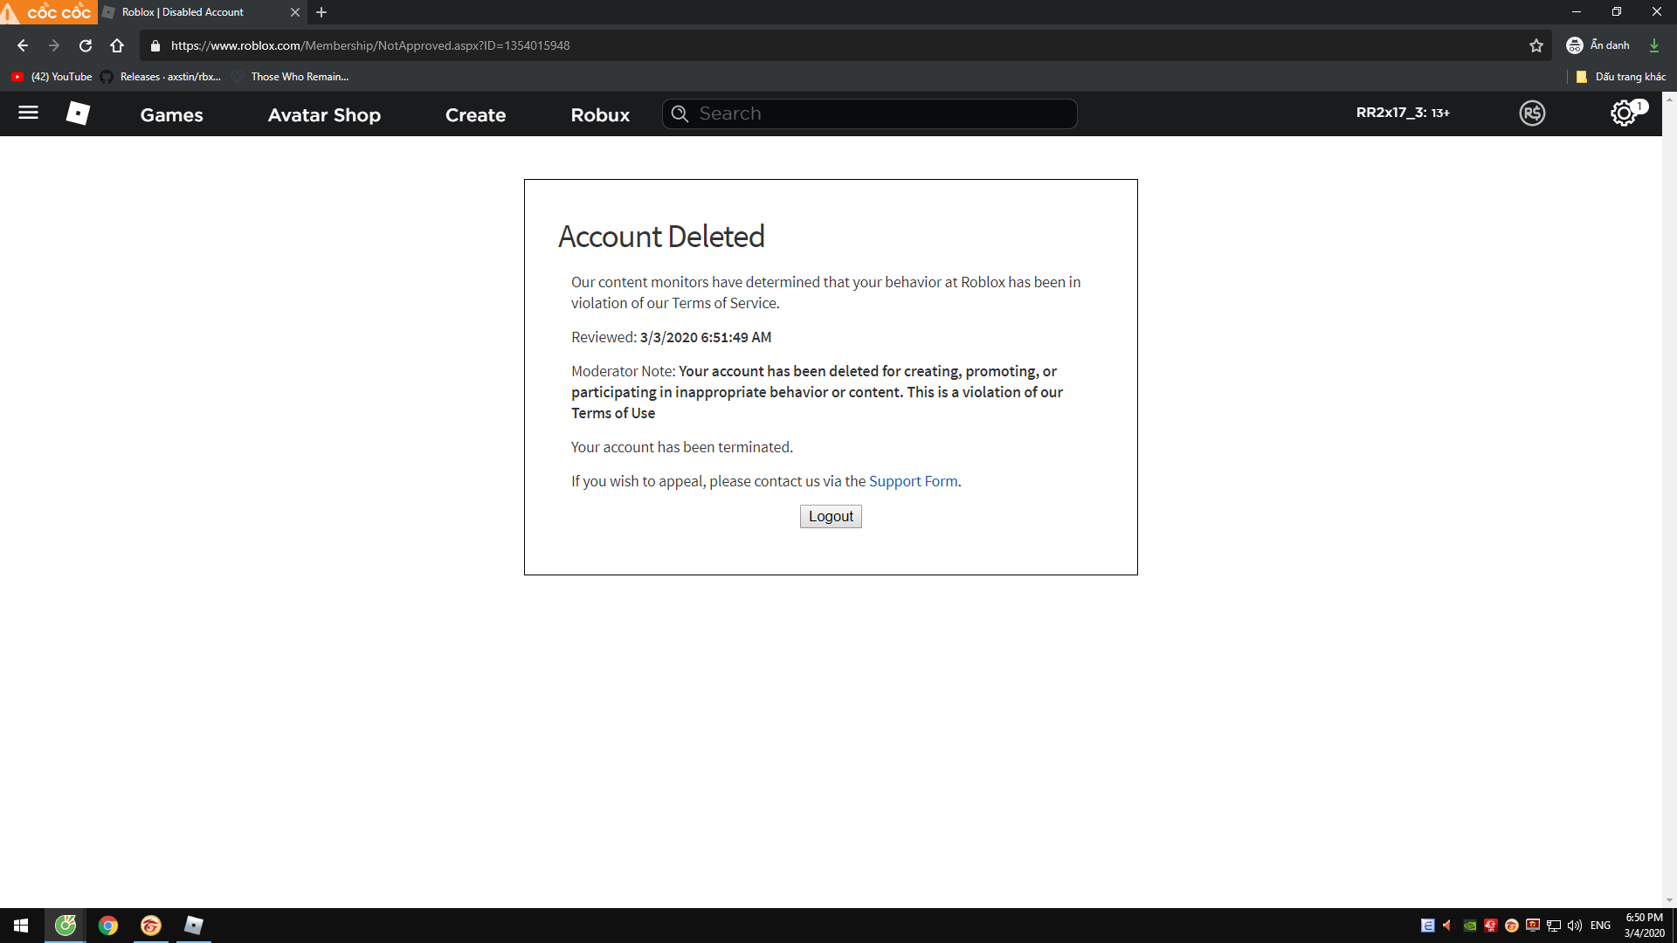Reload the page
Image resolution: width=1677 pixels, height=943 pixels.
point(86,45)
